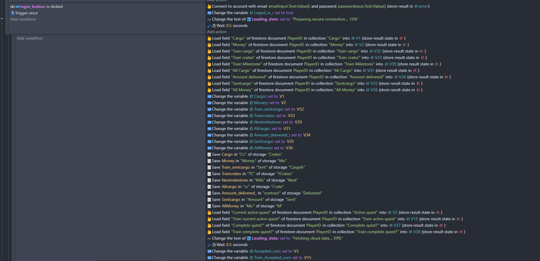The width and height of the screenshot is (540, 261).
Task: Click storage icon of Save Nextmilestone in "Mile"
Action: (x=209, y=180)
